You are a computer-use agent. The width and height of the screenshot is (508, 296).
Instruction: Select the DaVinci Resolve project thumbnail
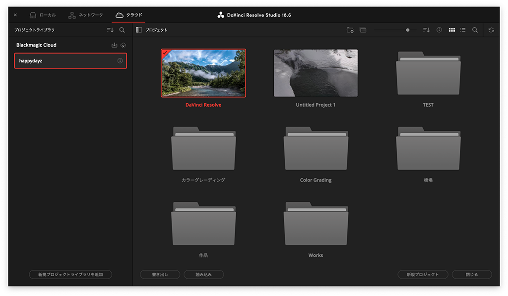[x=203, y=73]
